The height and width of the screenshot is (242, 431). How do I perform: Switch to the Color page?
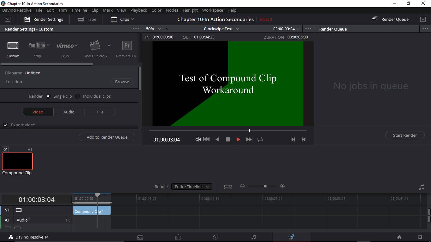[x=215, y=237]
